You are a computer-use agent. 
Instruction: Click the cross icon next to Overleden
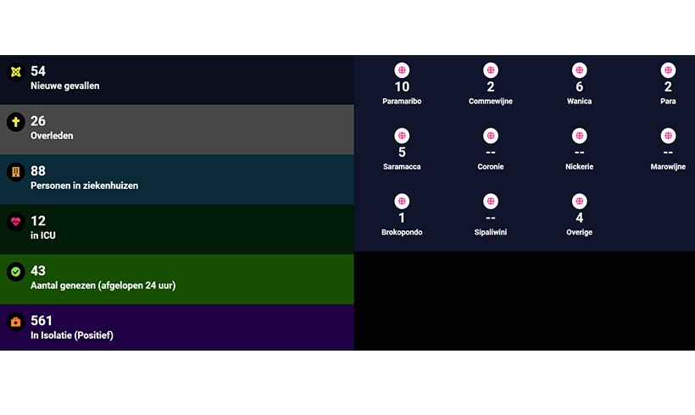click(x=15, y=122)
